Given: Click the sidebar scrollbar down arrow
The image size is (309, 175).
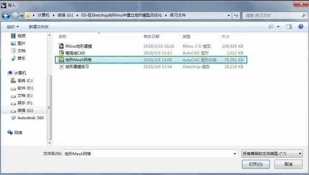Looking at the screenshot, I should pos(49,143).
